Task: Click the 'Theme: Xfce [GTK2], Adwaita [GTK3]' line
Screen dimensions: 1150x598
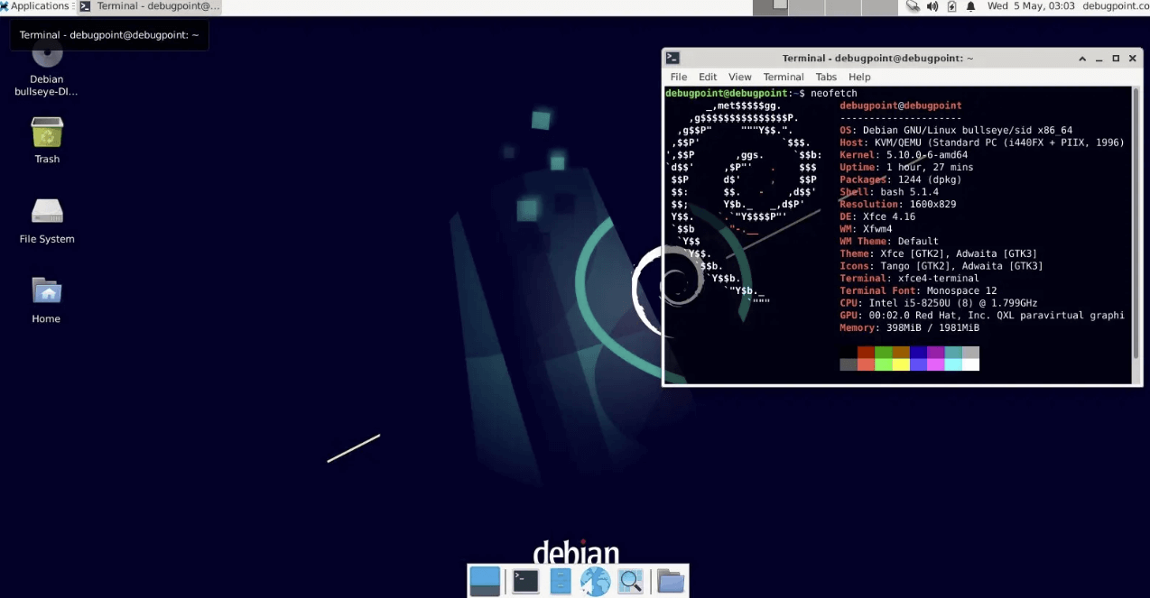Action: coord(939,253)
